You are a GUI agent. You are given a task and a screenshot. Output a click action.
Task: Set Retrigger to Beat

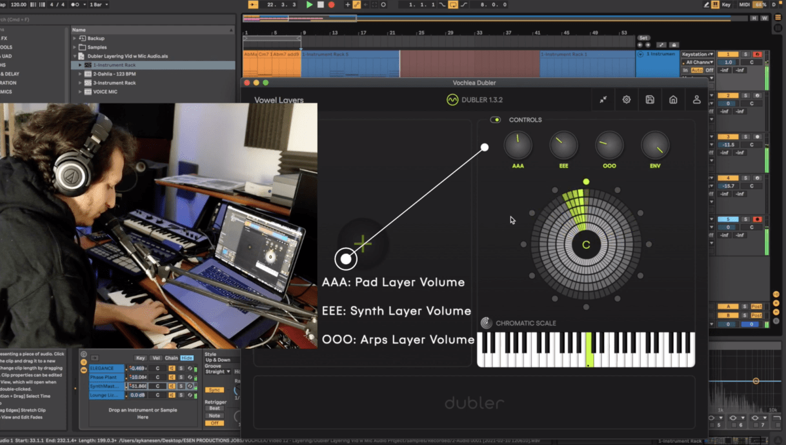click(214, 408)
